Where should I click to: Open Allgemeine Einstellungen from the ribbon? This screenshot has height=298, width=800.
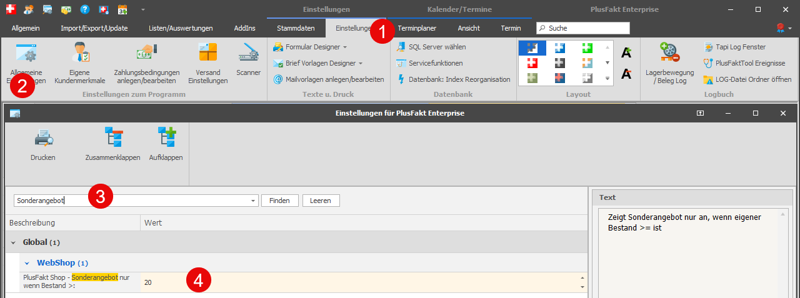[x=26, y=63]
